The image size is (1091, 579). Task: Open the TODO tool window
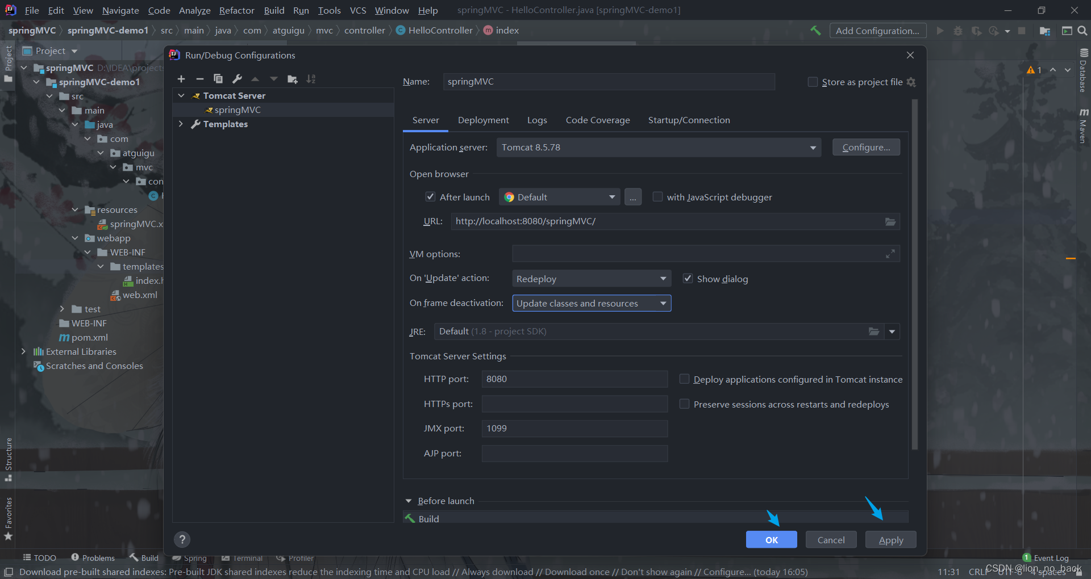point(39,558)
